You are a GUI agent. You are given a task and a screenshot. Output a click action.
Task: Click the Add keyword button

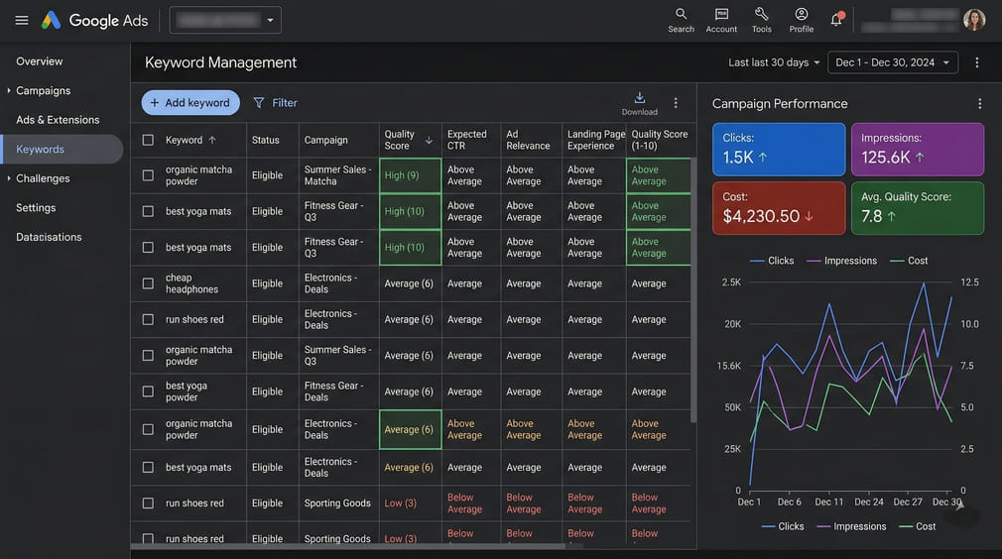[x=190, y=103]
